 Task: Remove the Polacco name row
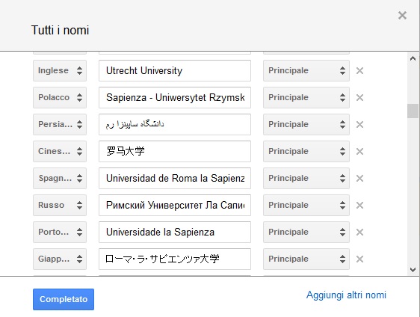coord(359,97)
